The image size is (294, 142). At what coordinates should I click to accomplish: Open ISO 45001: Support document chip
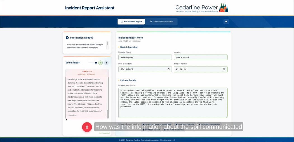[x=151, y=130]
